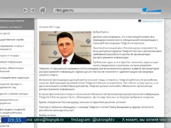The width and height of the screenshot is (171, 128).
Task: Click the closing line "Выбор за вами."
Action: 48,115
